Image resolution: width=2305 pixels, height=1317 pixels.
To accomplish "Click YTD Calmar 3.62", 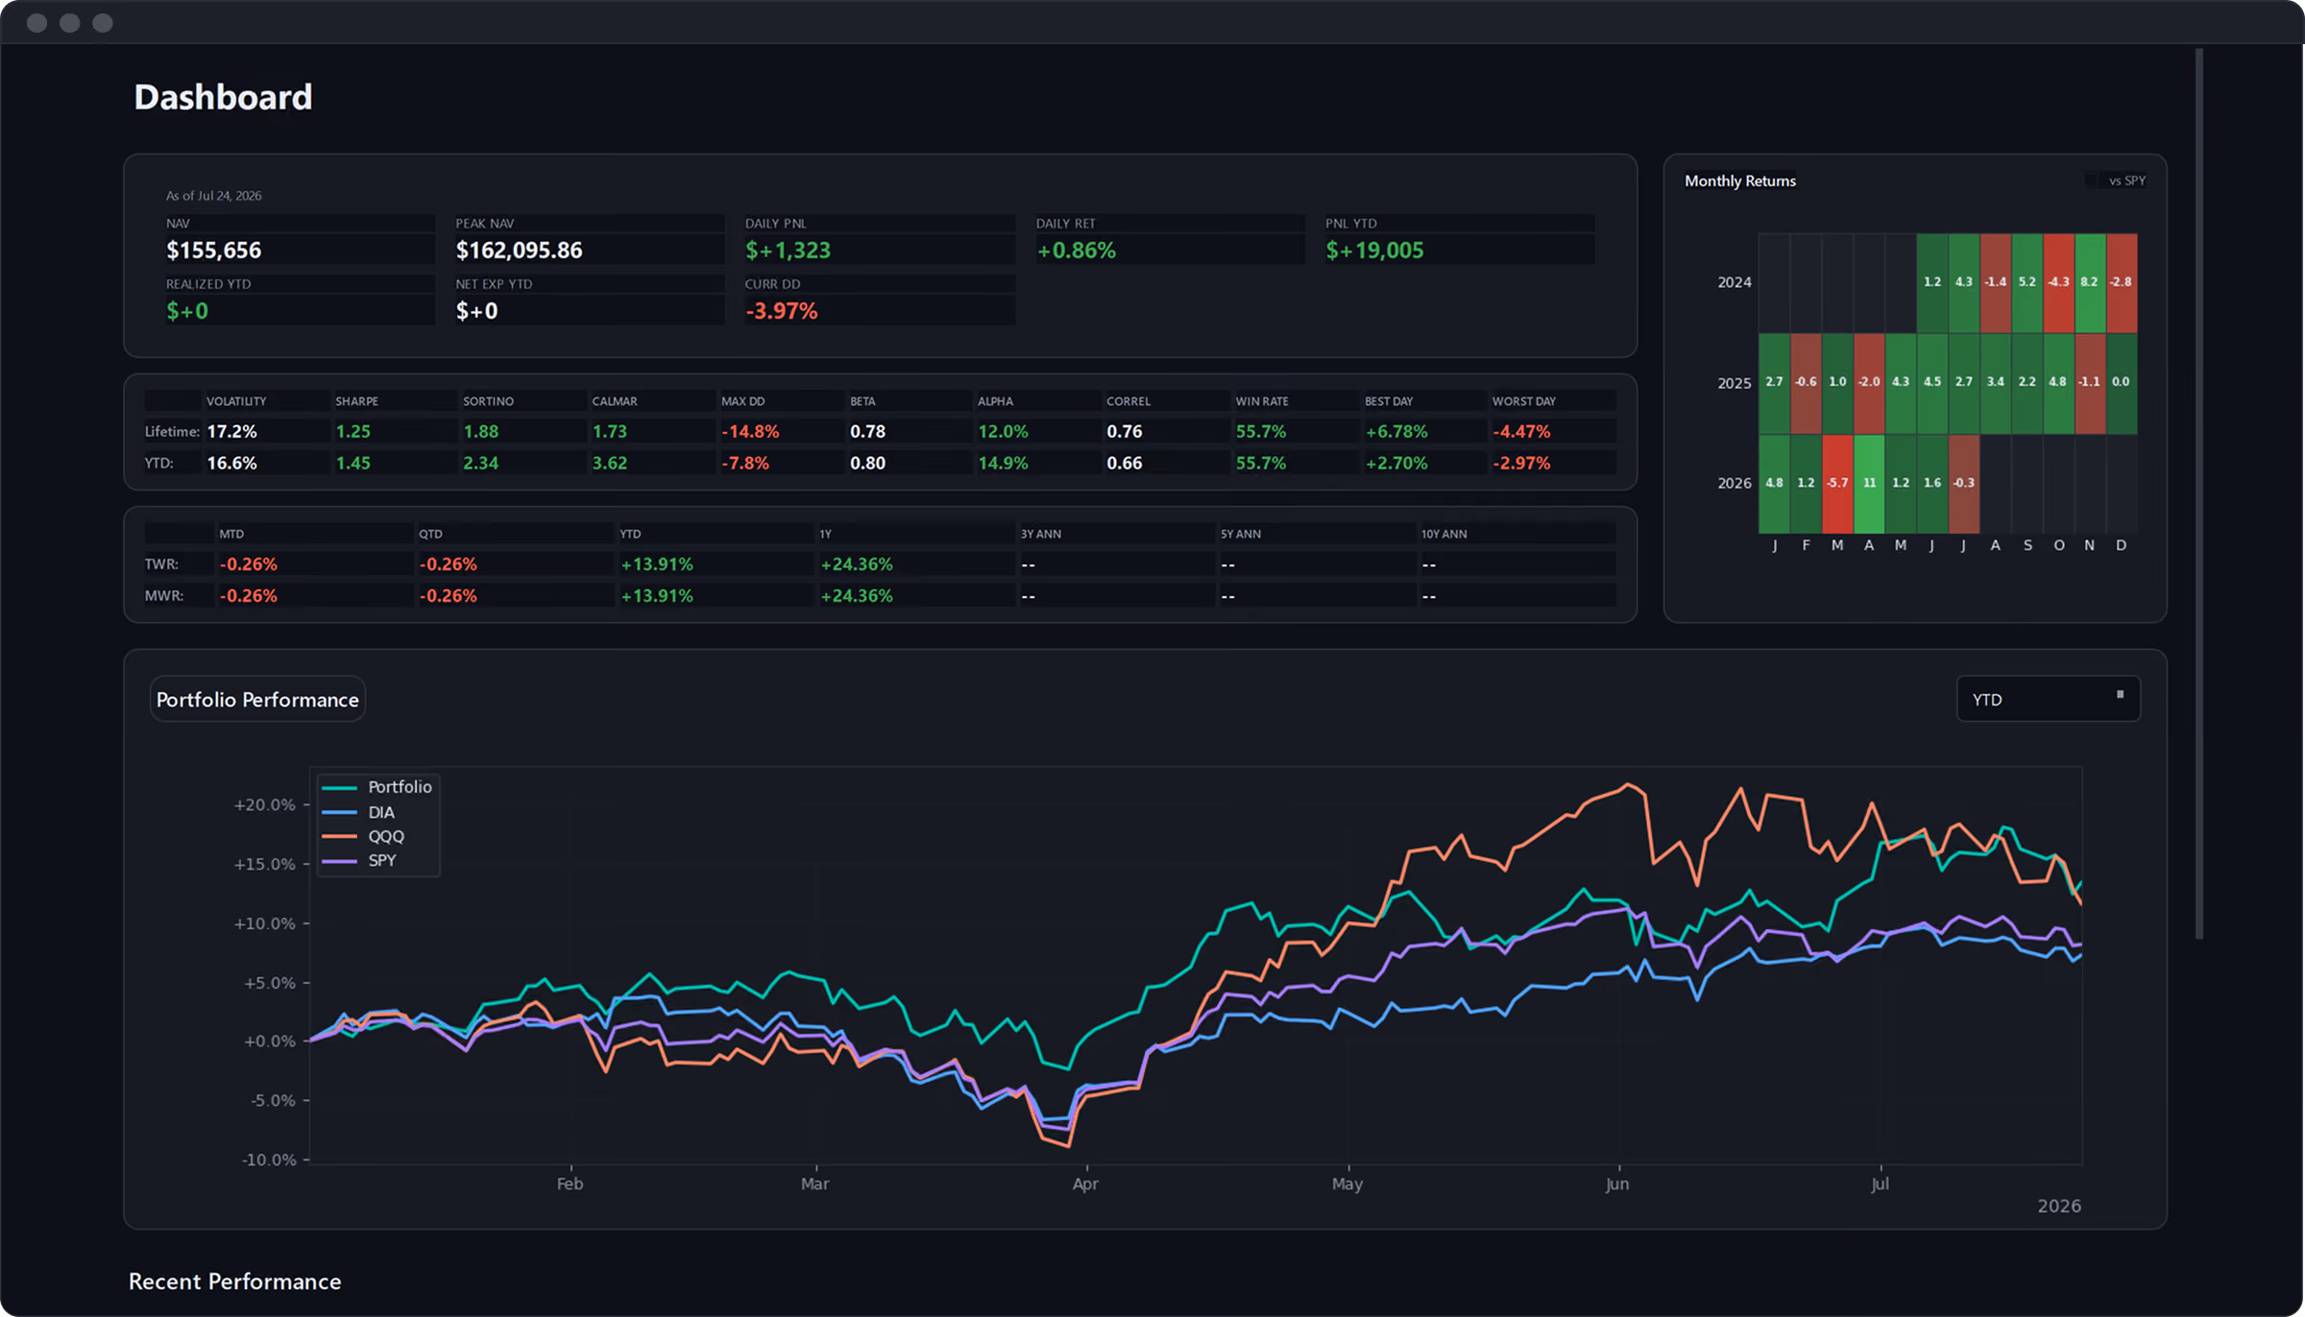I will pos(609,463).
